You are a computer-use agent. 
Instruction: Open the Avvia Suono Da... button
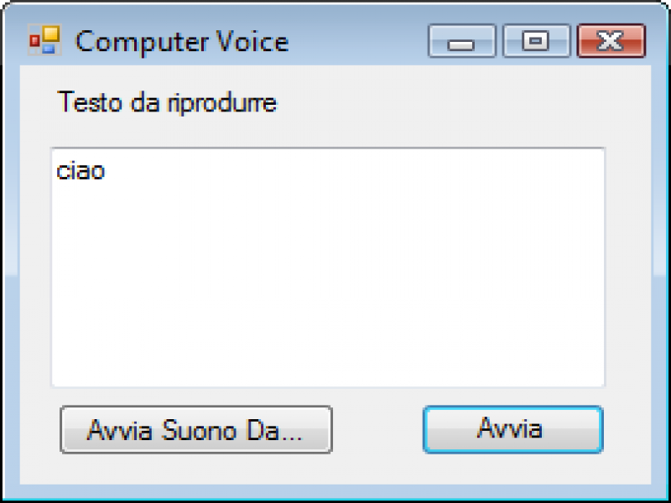(196, 429)
